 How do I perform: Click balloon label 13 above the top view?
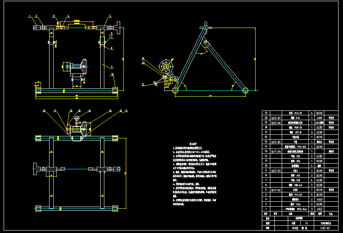click(110, 111)
